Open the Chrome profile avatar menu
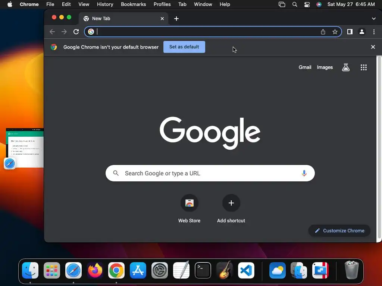This screenshot has height=286, width=382. (362, 32)
